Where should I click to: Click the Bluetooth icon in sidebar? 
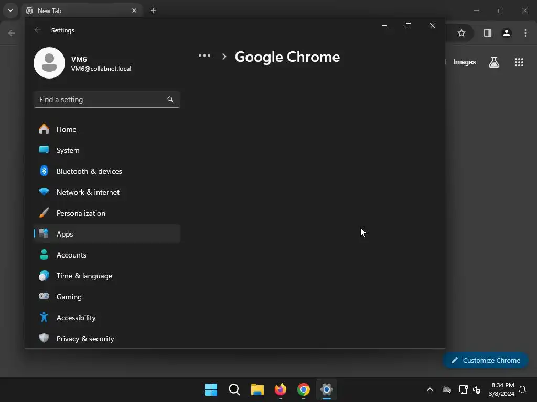pyautogui.click(x=44, y=171)
